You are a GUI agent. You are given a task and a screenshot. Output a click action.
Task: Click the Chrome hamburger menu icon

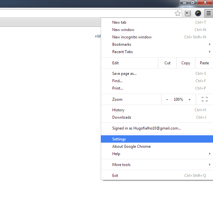click(209, 13)
